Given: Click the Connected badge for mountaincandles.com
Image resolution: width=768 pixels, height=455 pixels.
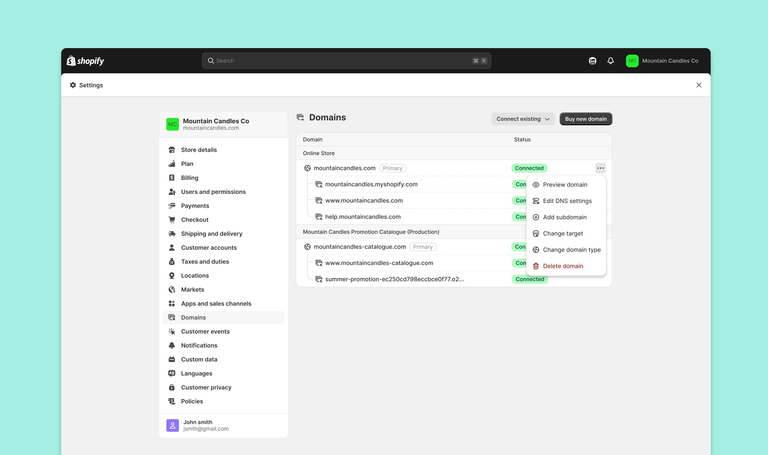Looking at the screenshot, I should click(529, 168).
